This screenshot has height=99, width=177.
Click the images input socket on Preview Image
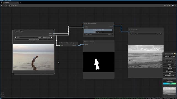coord(84,45)
